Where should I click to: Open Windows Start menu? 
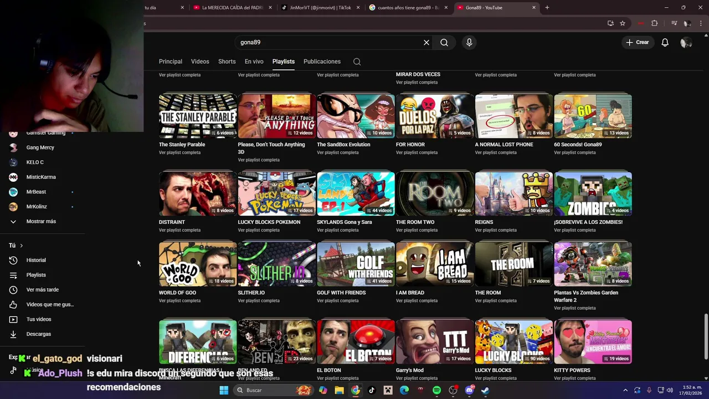point(224,390)
